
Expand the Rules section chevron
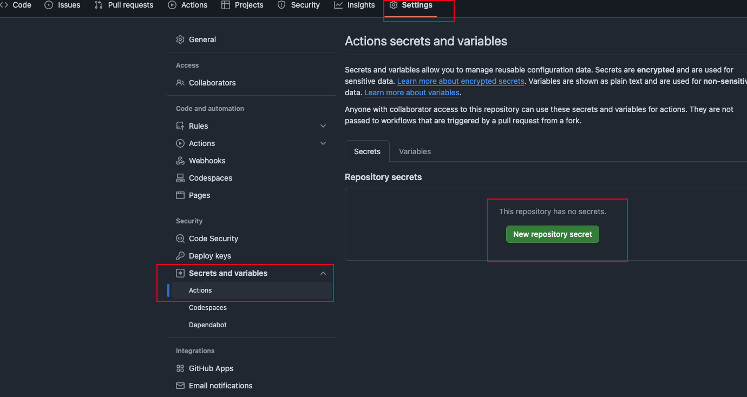pos(323,126)
